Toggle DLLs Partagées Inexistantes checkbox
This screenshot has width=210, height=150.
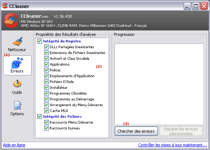tap(46, 47)
